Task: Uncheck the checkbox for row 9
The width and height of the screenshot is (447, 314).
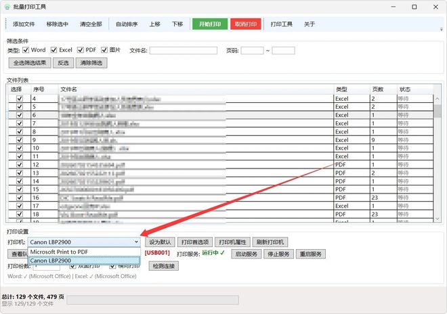Action: [x=20, y=140]
